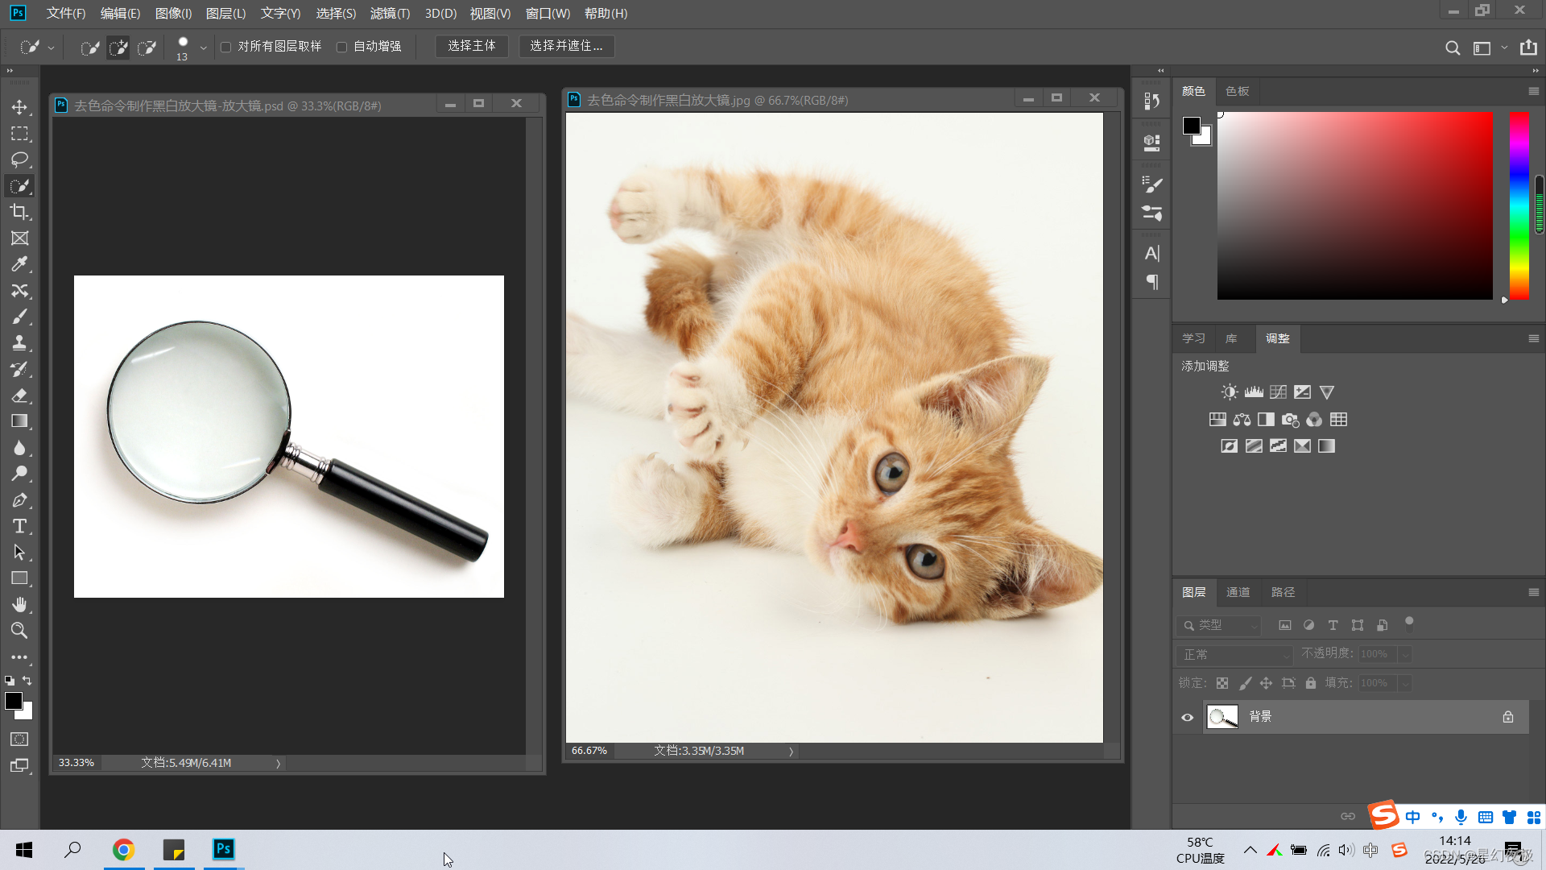Switch to the 通道 tab
The image size is (1546, 870).
tap(1238, 592)
